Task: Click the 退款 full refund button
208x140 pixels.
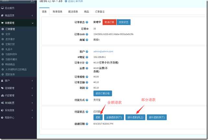Action: tap(98, 117)
